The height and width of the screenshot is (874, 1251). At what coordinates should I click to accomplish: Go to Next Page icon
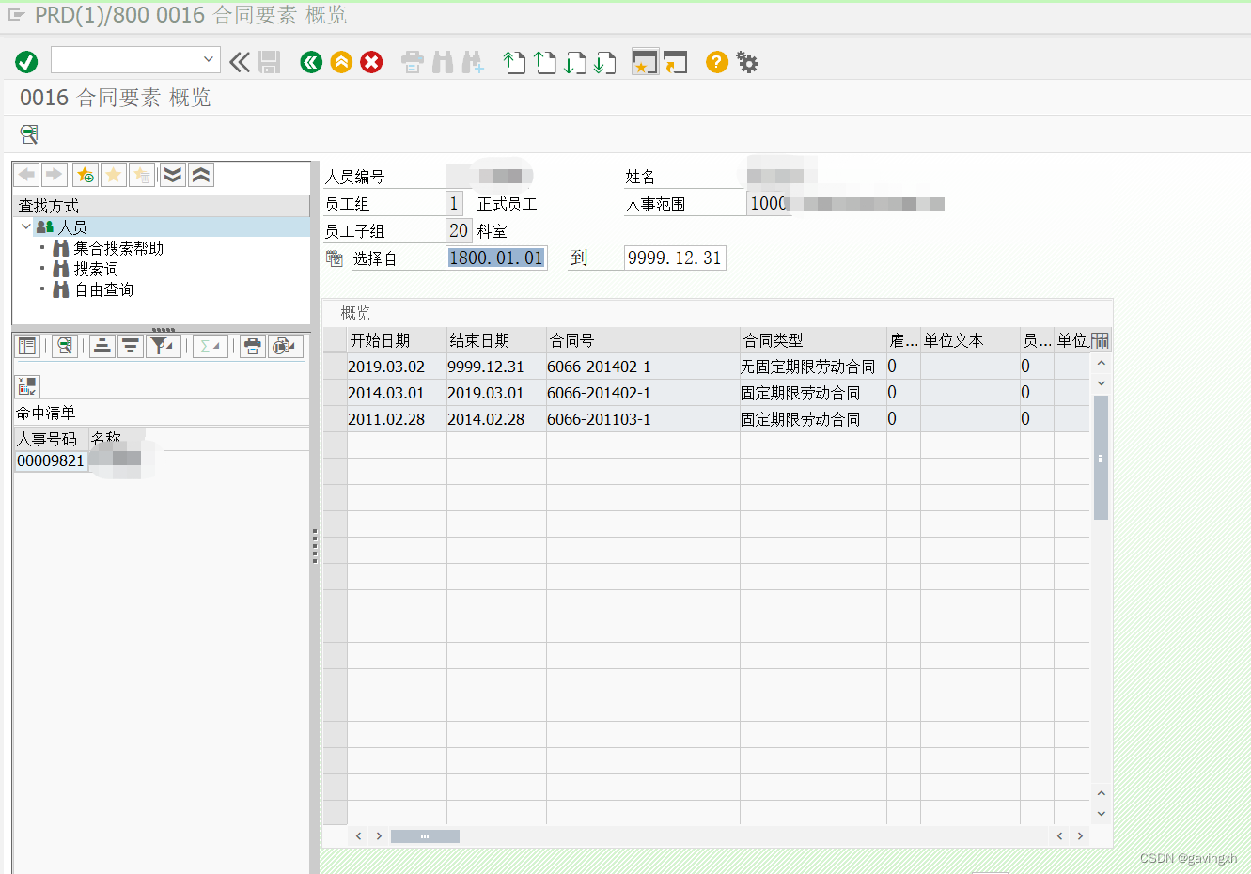click(x=575, y=62)
